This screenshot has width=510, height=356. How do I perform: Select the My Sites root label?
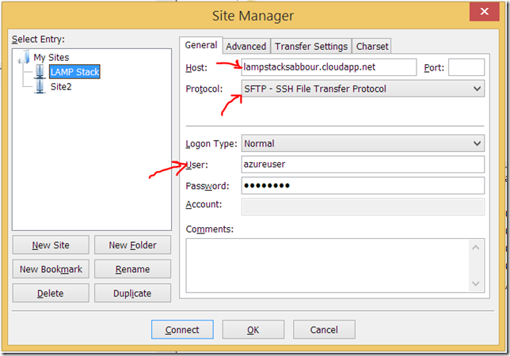(x=51, y=58)
